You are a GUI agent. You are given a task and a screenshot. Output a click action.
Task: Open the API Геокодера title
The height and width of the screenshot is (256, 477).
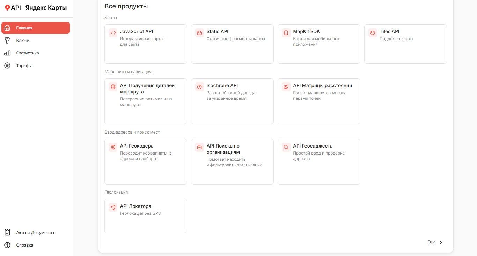(137, 146)
